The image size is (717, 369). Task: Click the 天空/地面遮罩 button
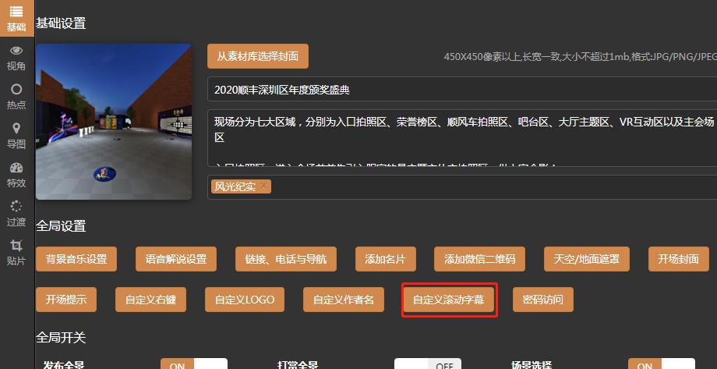click(586, 259)
